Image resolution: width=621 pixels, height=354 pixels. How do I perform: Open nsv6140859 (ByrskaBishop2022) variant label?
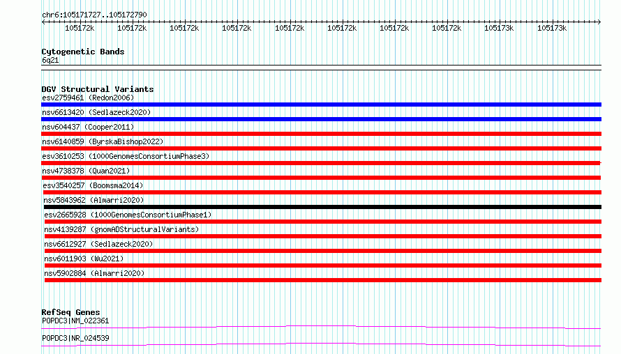(103, 141)
